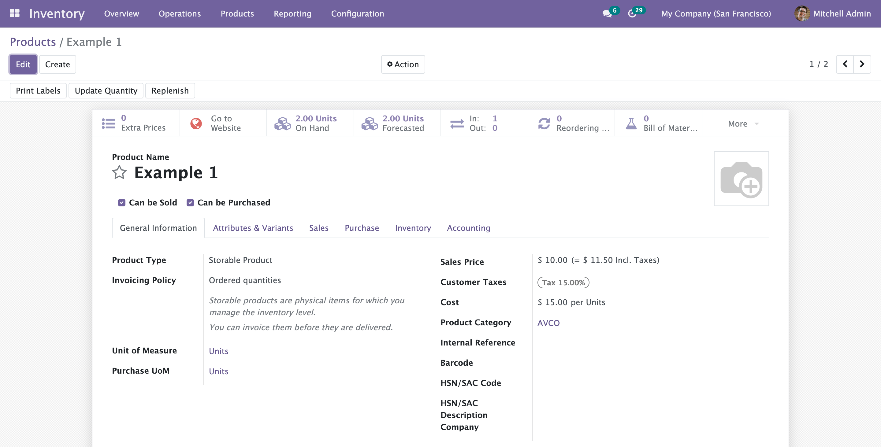Open the Action gear dropdown
881x447 pixels.
(403, 64)
